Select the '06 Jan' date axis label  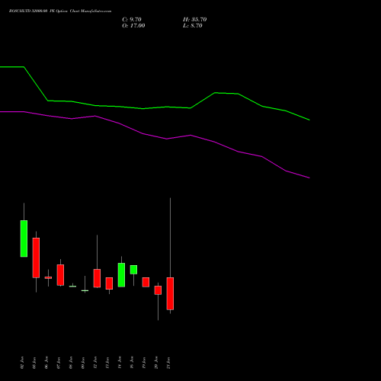(x=46, y=363)
